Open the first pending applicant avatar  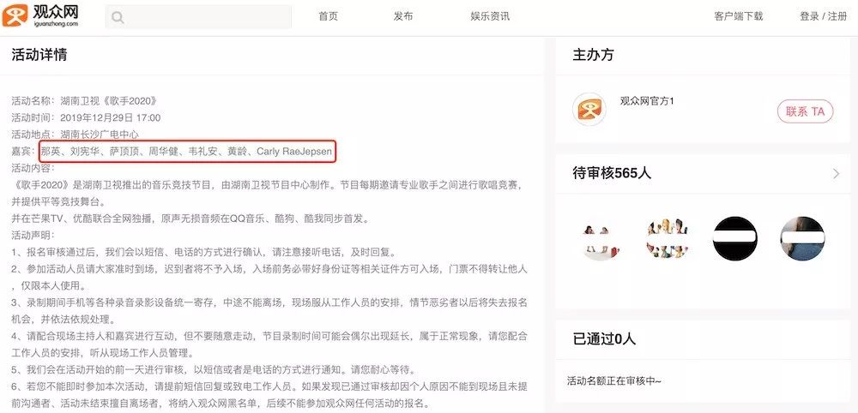(x=601, y=239)
